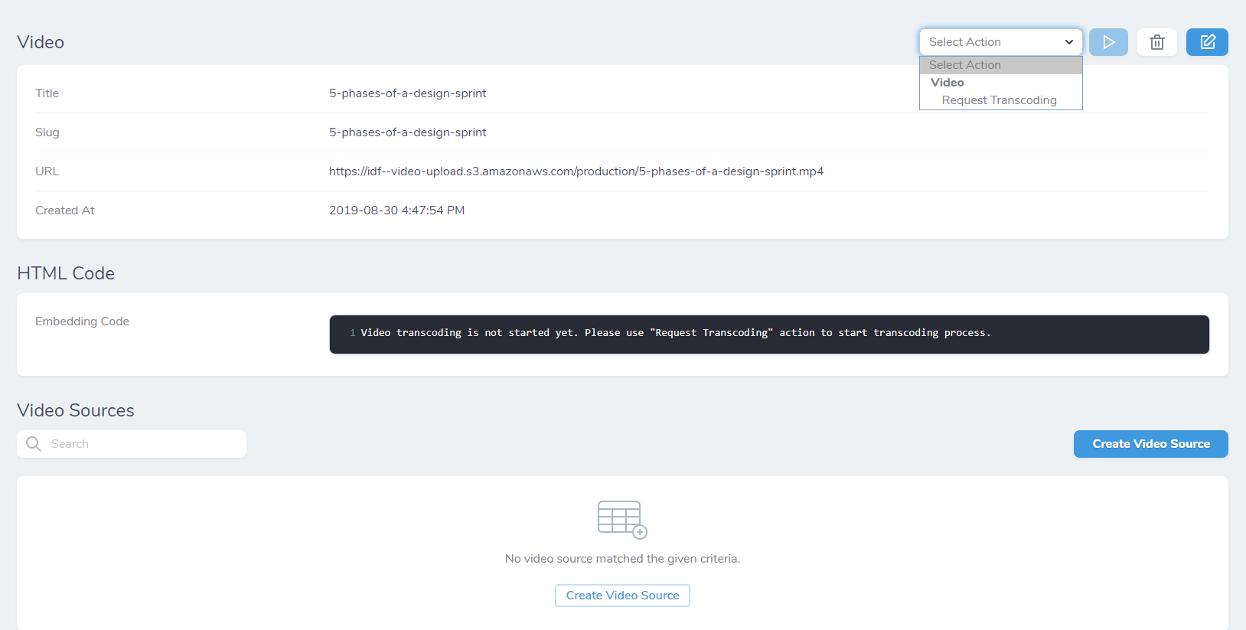The image size is (1246, 630).
Task: Click the blue Create Video Source button
Action: (x=1151, y=444)
